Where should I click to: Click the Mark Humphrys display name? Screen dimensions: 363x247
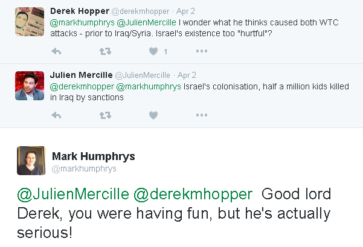[x=94, y=156]
